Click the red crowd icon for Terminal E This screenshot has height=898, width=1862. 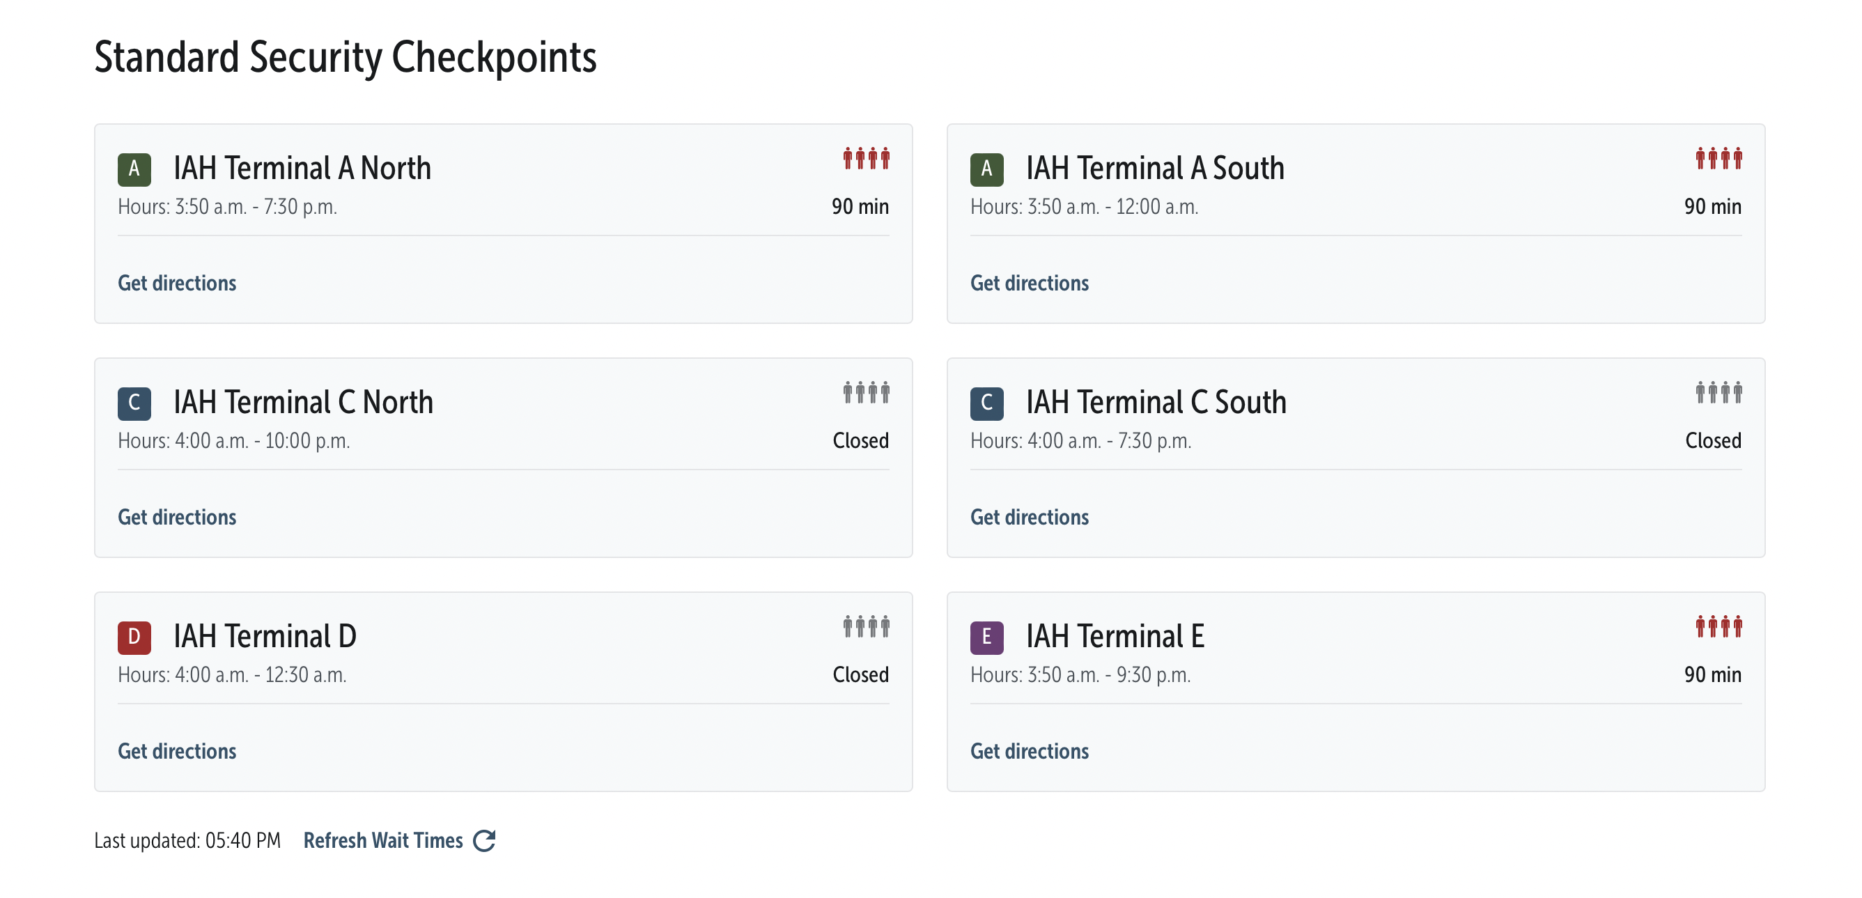coord(1719,627)
